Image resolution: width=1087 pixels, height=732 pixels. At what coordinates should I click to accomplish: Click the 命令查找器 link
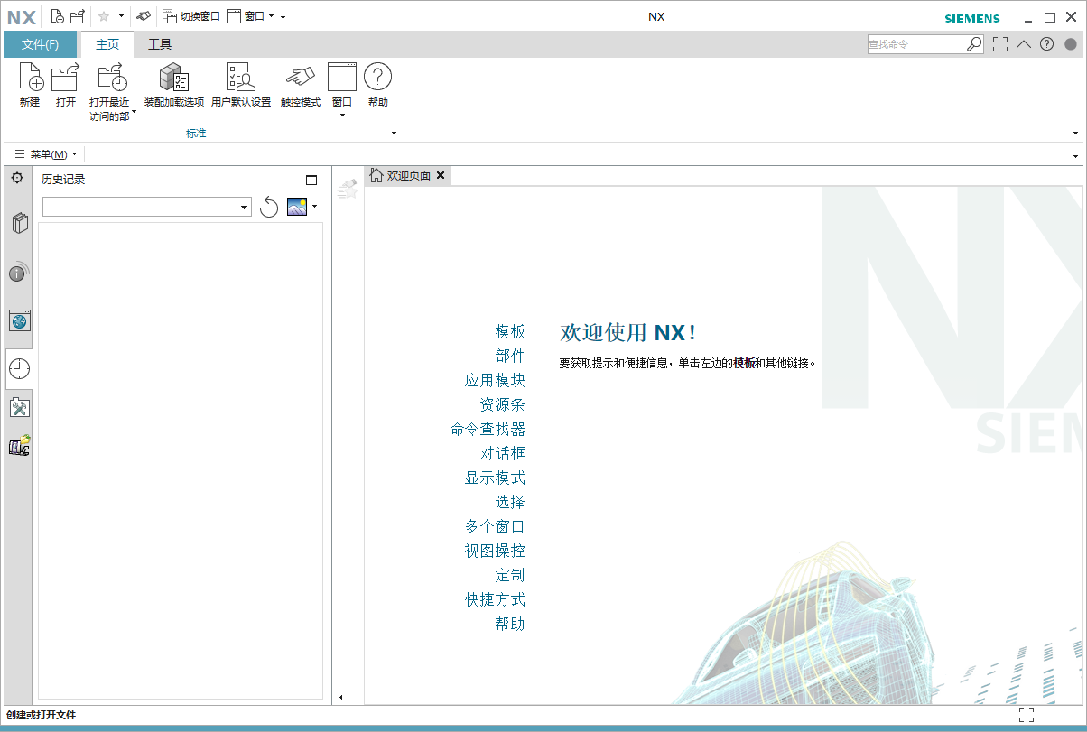point(488,430)
